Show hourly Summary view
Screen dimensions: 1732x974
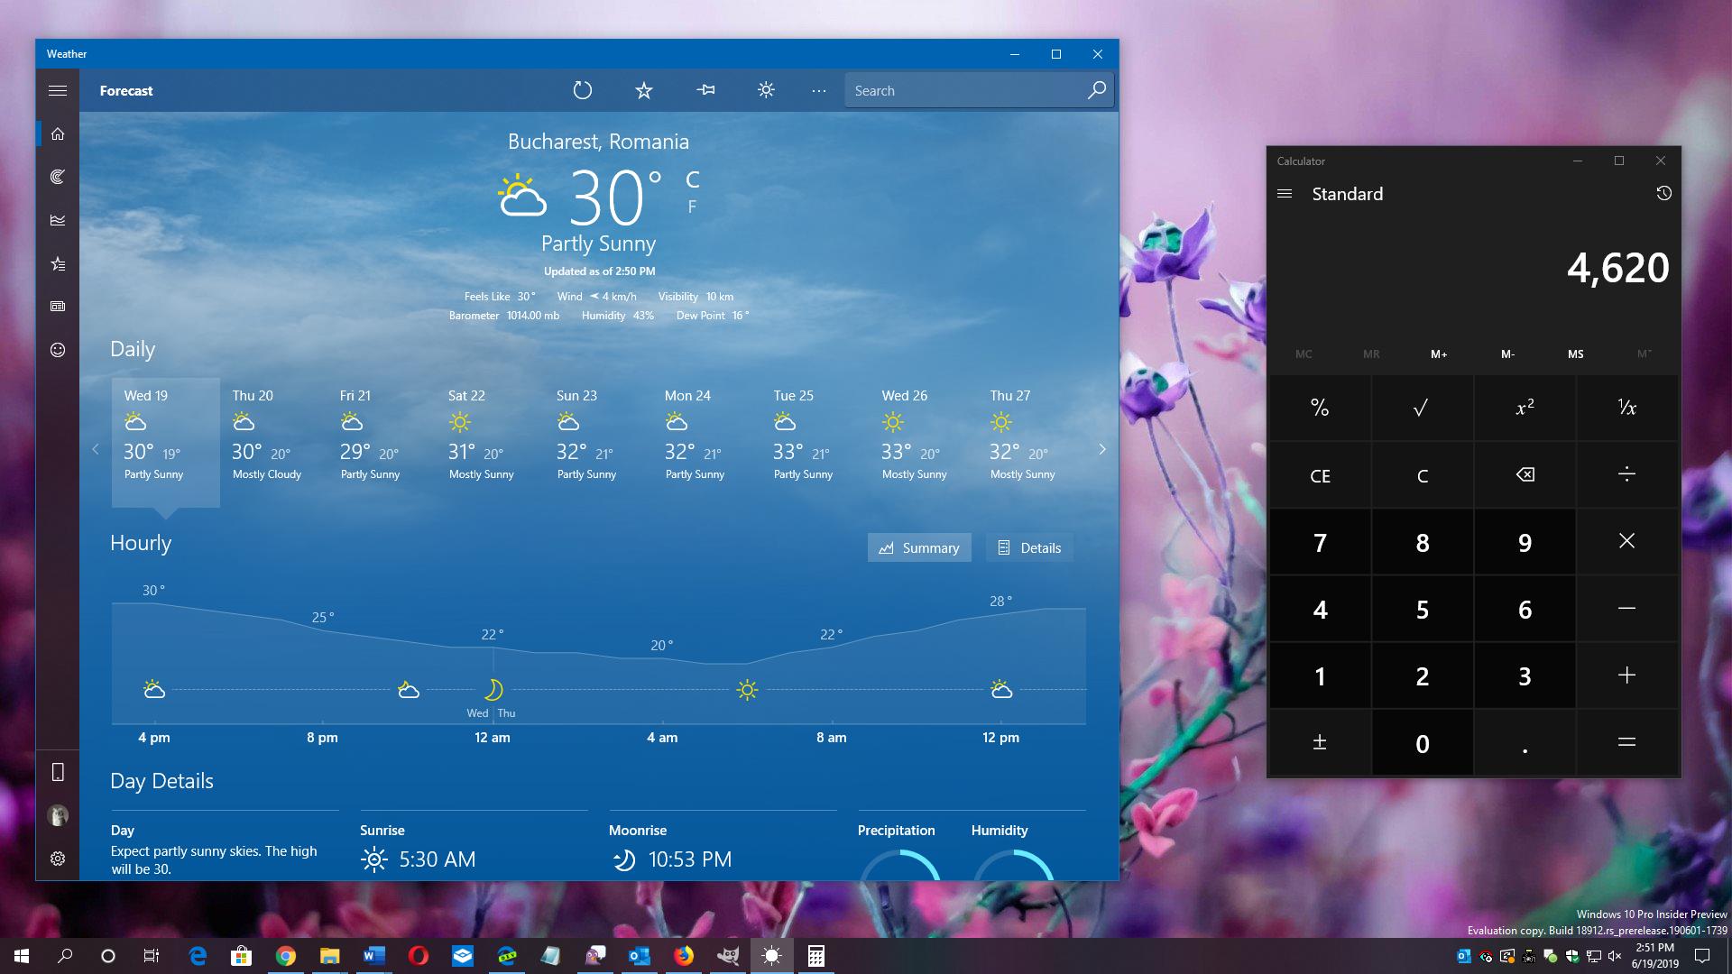coord(919,547)
